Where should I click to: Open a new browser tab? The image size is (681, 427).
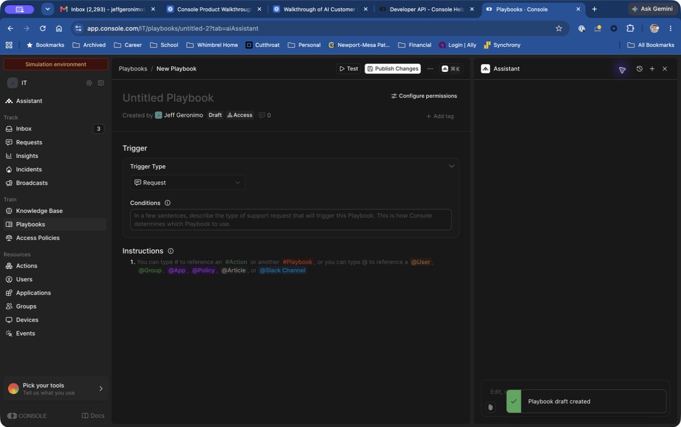click(594, 9)
